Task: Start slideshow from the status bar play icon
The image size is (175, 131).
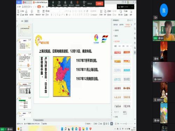Action: tap(112, 124)
